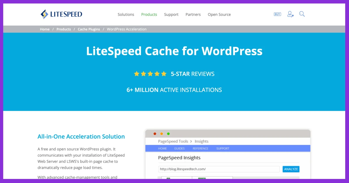The height and width of the screenshot is (183, 349).
Task: Open the Solutions menu
Action: tap(126, 15)
